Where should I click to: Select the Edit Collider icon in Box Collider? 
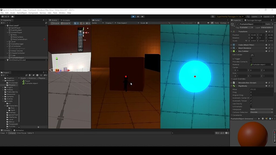(252, 55)
